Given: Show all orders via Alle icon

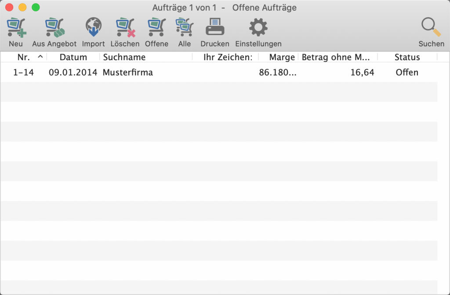Looking at the screenshot, I should [185, 28].
